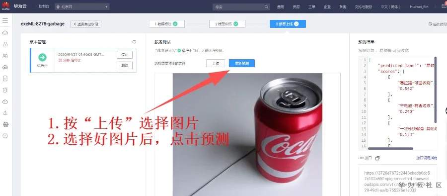Click the 运行中 status label under green arrow
The image size is (447, 196).
(42, 66)
